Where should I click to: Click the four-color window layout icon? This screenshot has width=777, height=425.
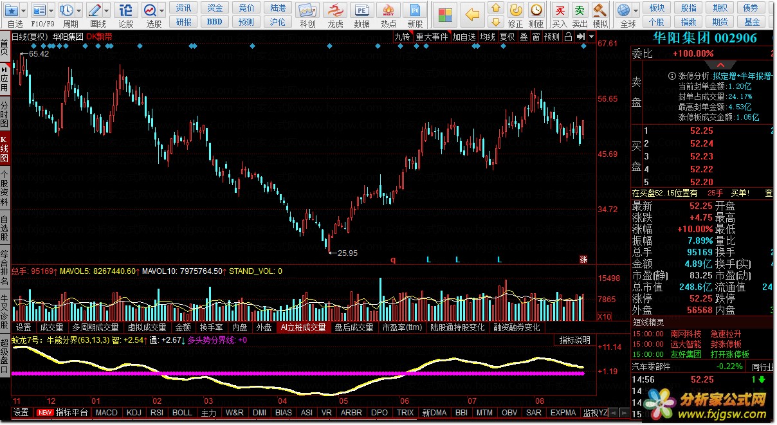click(444, 14)
